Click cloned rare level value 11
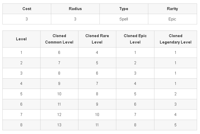The height and width of the screenshot is (134, 200). 97,125
